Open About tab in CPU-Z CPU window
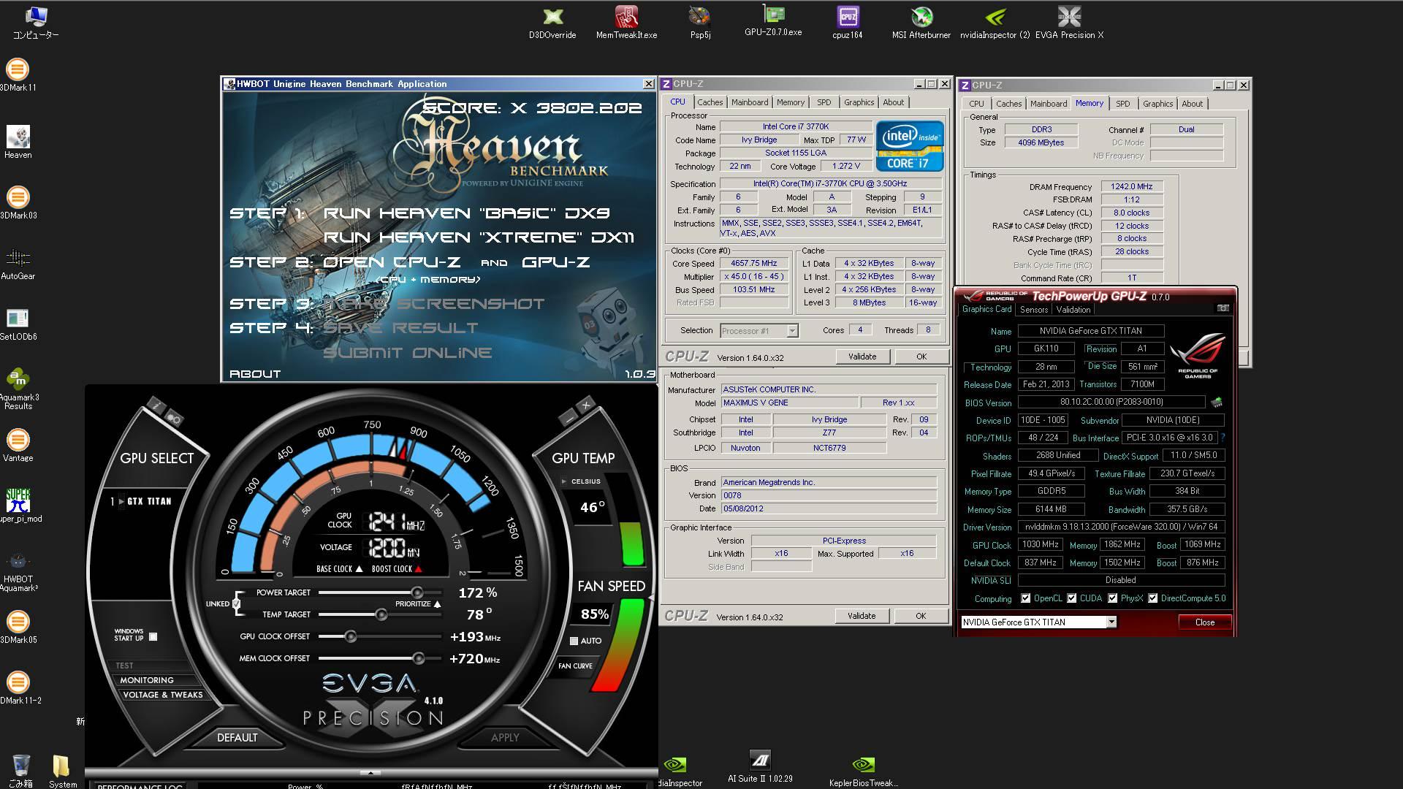Image resolution: width=1403 pixels, height=789 pixels. tap(893, 102)
